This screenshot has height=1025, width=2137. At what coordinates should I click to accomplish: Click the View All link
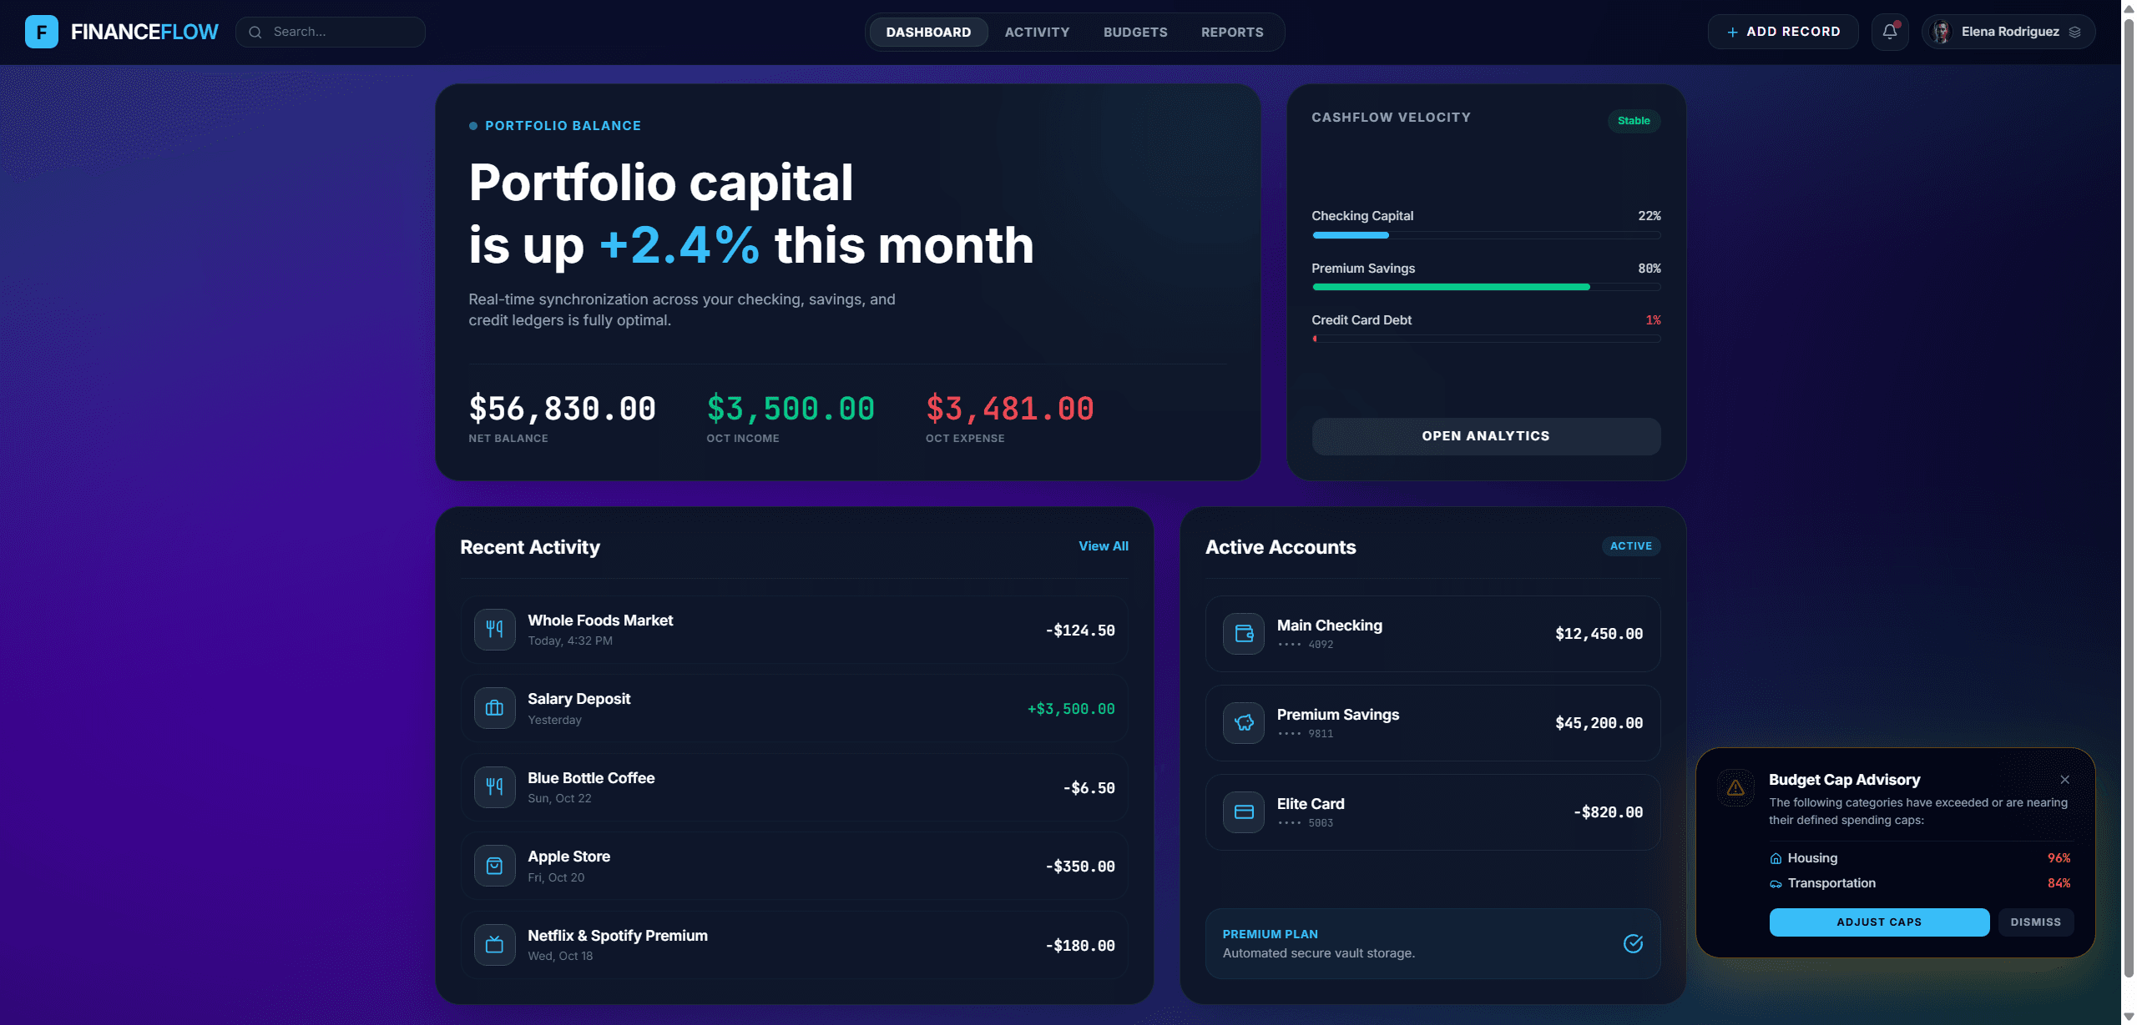pyautogui.click(x=1103, y=545)
